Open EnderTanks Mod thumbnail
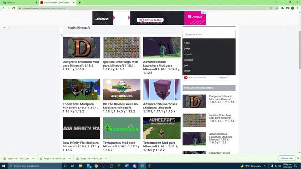 click(81, 90)
